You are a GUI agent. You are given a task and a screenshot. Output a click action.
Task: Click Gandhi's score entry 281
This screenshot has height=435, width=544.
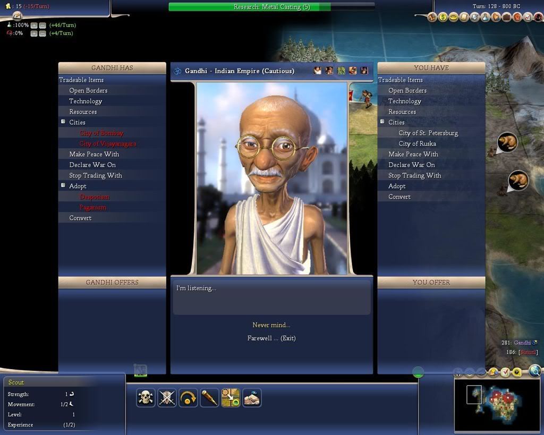[x=519, y=343]
